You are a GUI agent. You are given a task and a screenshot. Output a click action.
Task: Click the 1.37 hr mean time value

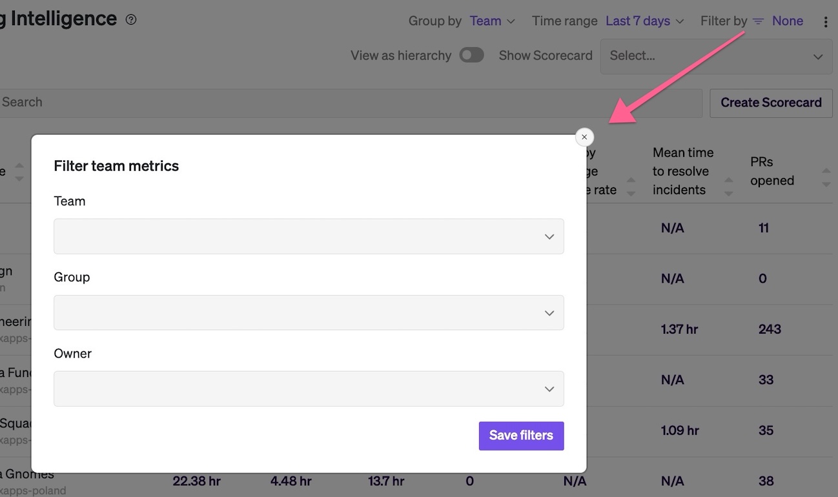[x=679, y=329]
